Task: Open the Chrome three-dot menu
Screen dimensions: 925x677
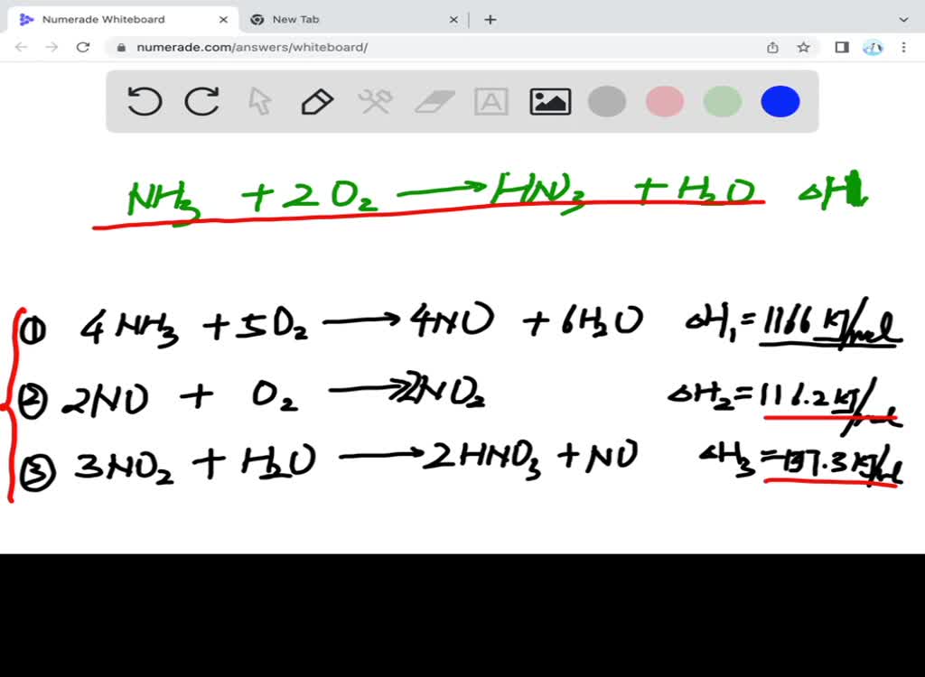Action: tap(903, 47)
